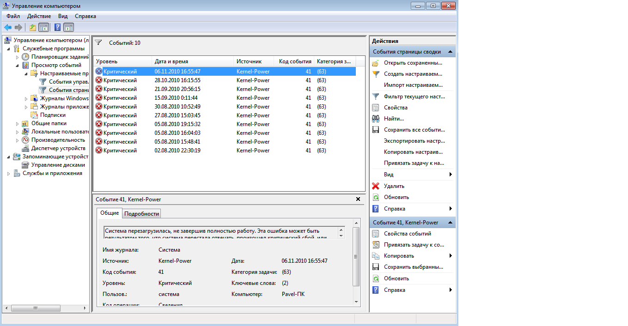Screen dimensions: 628x326
Task: Click the Performance icon in tree
Action: tap(25, 140)
